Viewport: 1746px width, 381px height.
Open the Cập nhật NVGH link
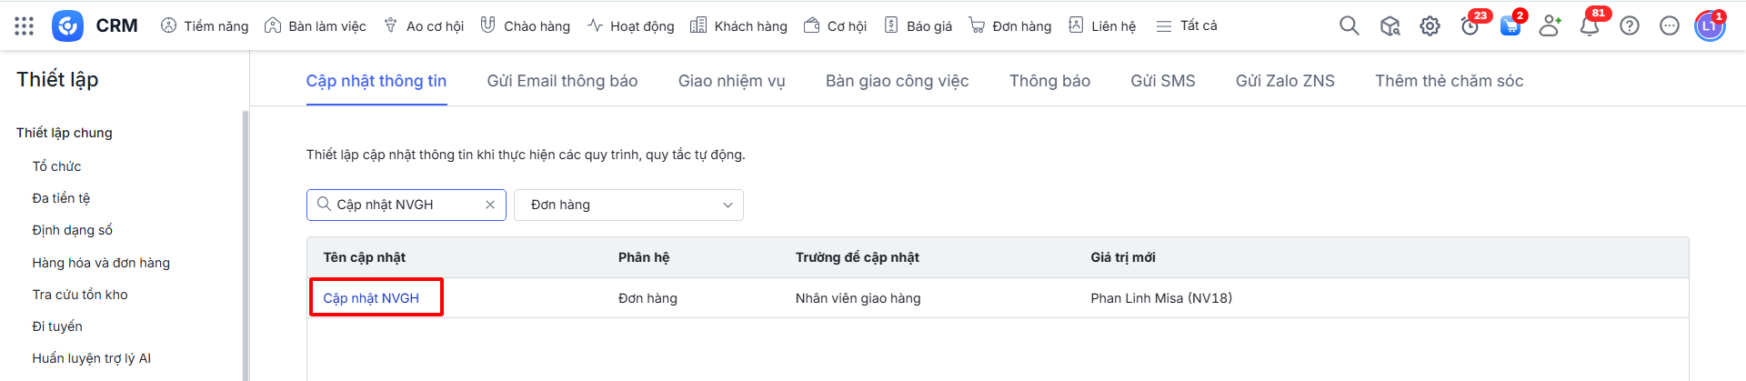371,298
